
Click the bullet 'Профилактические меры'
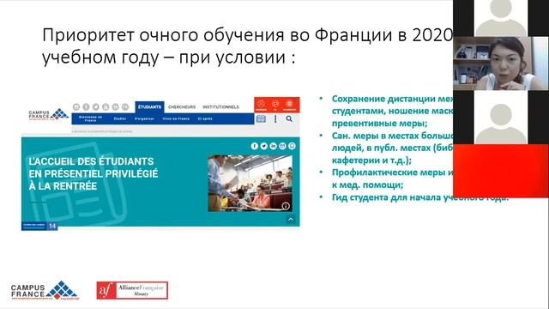[x=392, y=179]
